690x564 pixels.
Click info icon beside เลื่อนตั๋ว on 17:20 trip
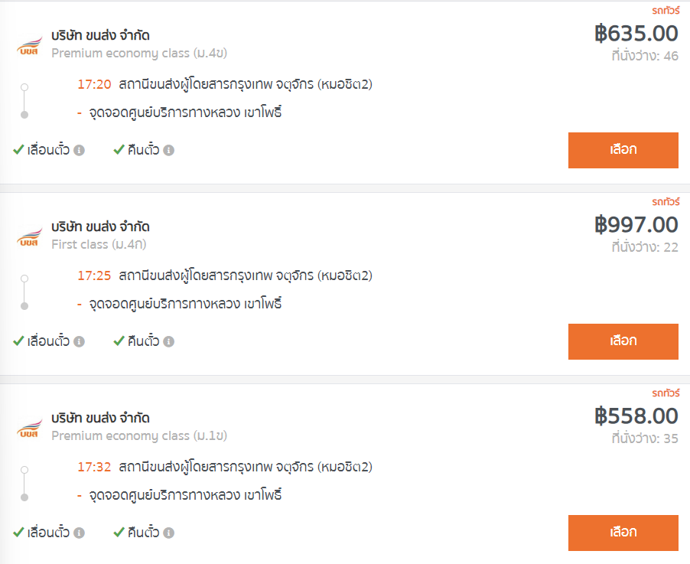pos(80,151)
